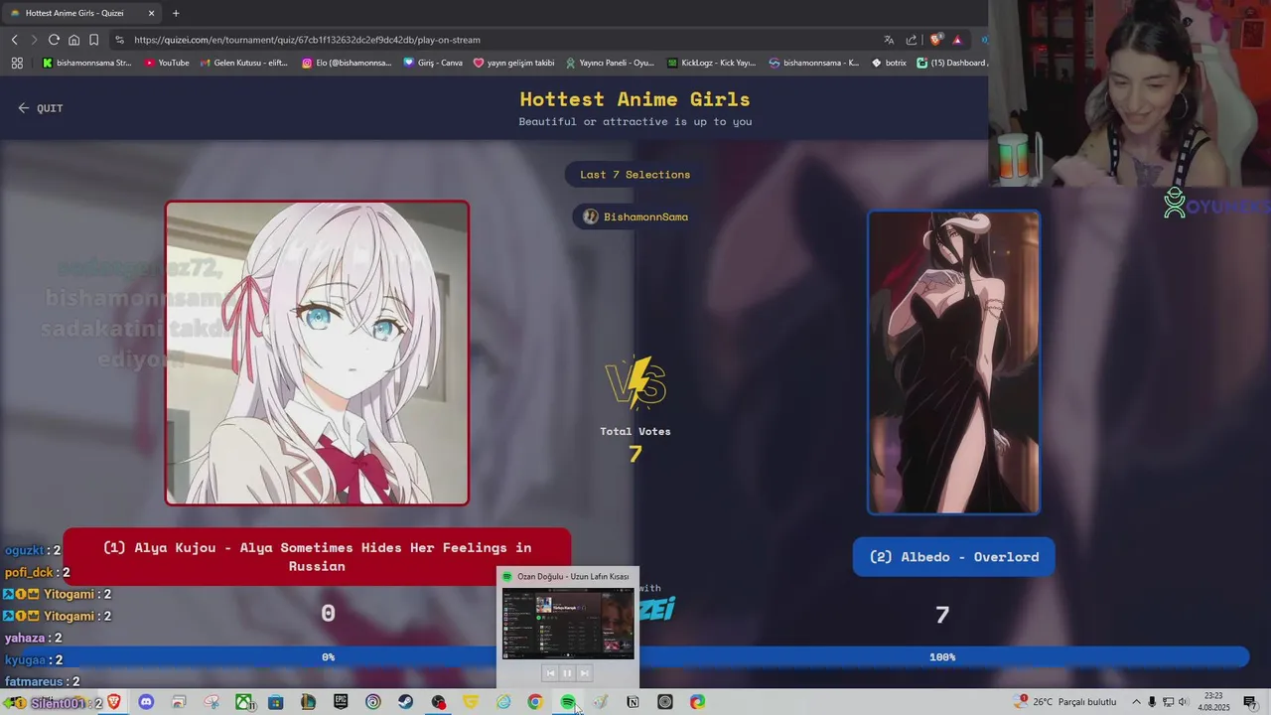Open yayın gelişim takibi bookmark
Screen dimensions: 1271x715
click(513, 63)
